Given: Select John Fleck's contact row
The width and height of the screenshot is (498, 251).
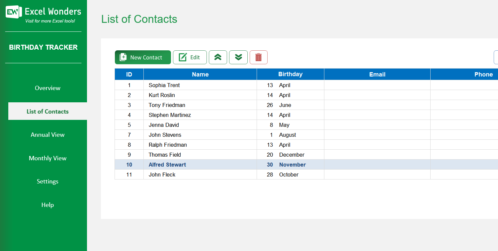Looking at the screenshot, I should [x=200, y=175].
